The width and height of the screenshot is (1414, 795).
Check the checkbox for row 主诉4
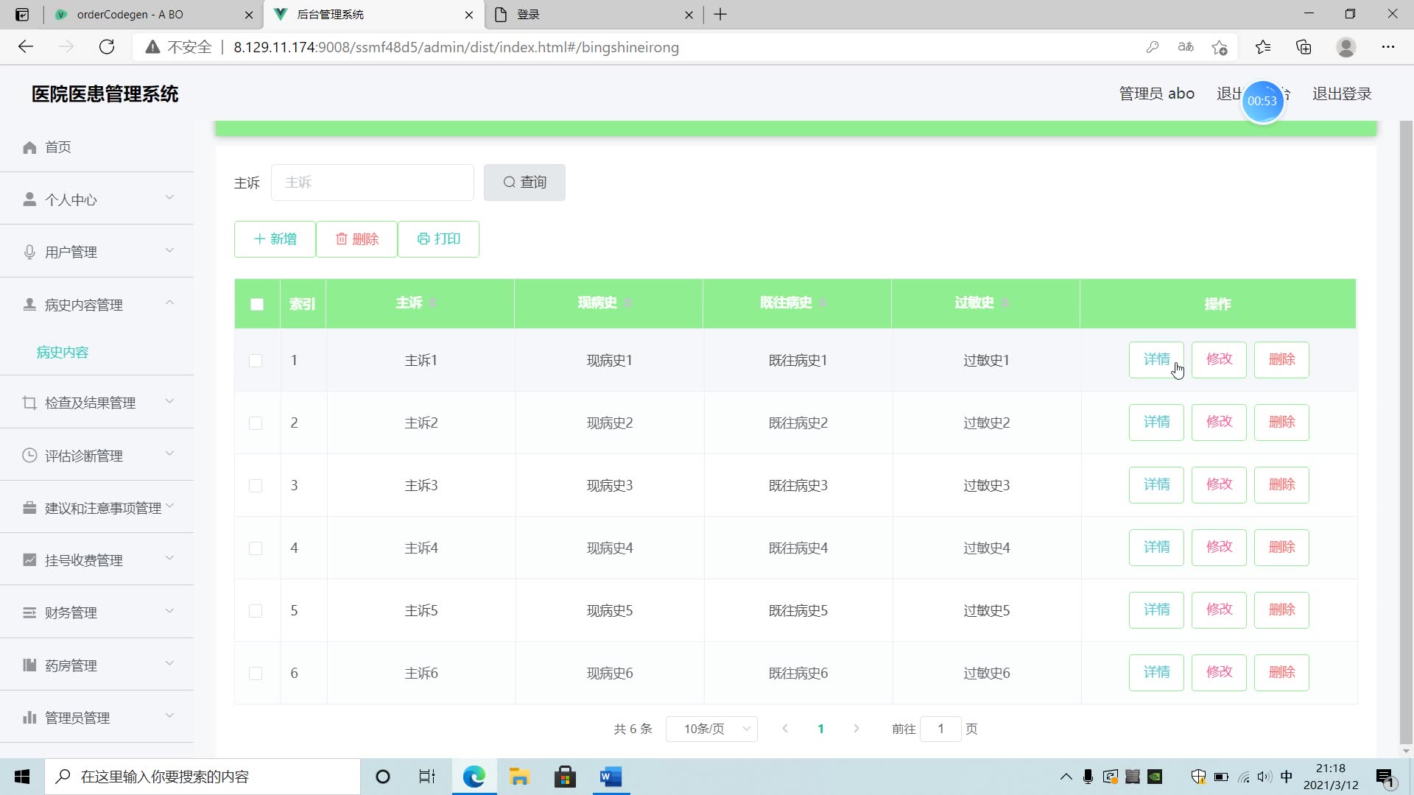pos(256,548)
